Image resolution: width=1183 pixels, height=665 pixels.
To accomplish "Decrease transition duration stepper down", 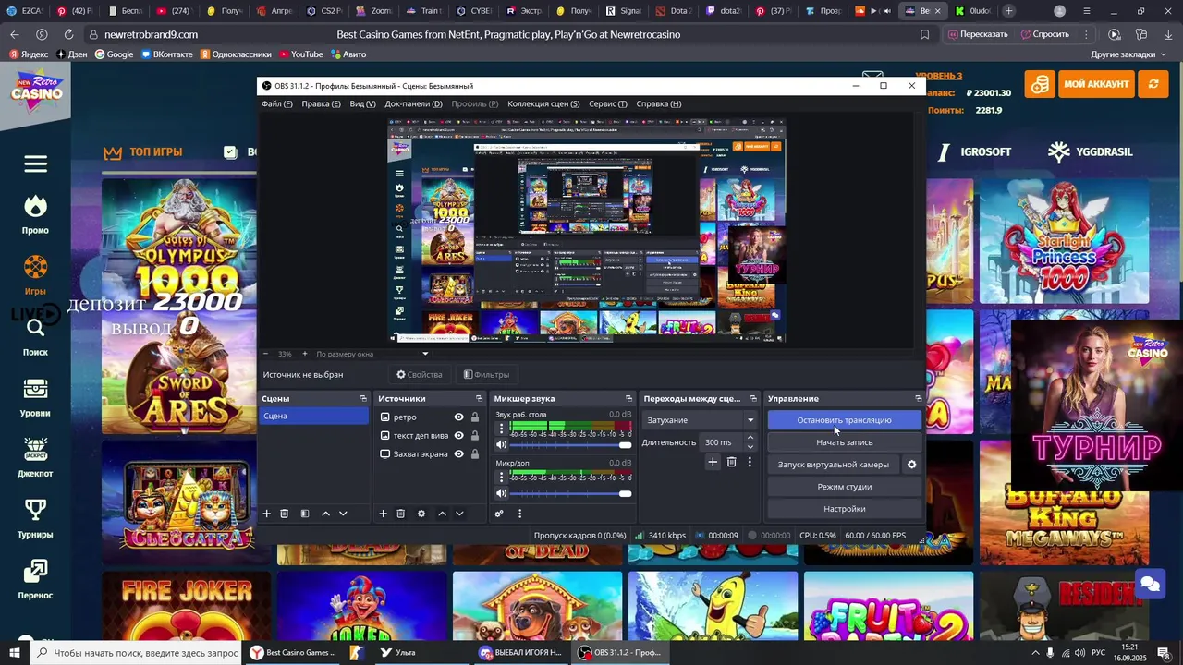I will click(x=750, y=447).
